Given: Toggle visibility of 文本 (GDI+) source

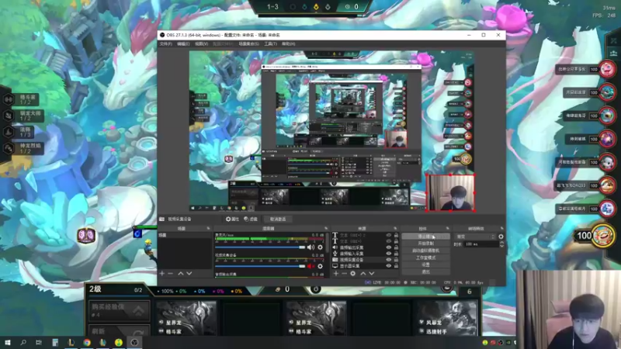Looking at the screenshot, I should click(x=389, y=241).
